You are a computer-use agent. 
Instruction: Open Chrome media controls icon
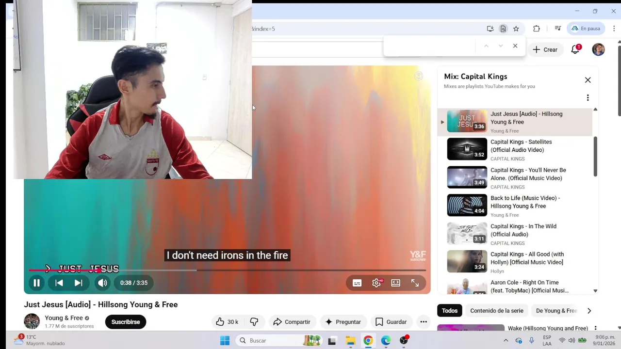tap(557, 29)
